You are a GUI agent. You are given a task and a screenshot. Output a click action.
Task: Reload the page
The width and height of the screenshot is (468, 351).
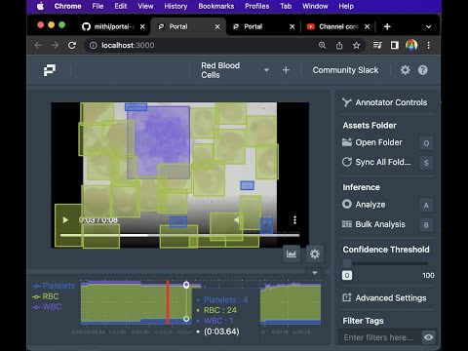(x=72, y=45)
